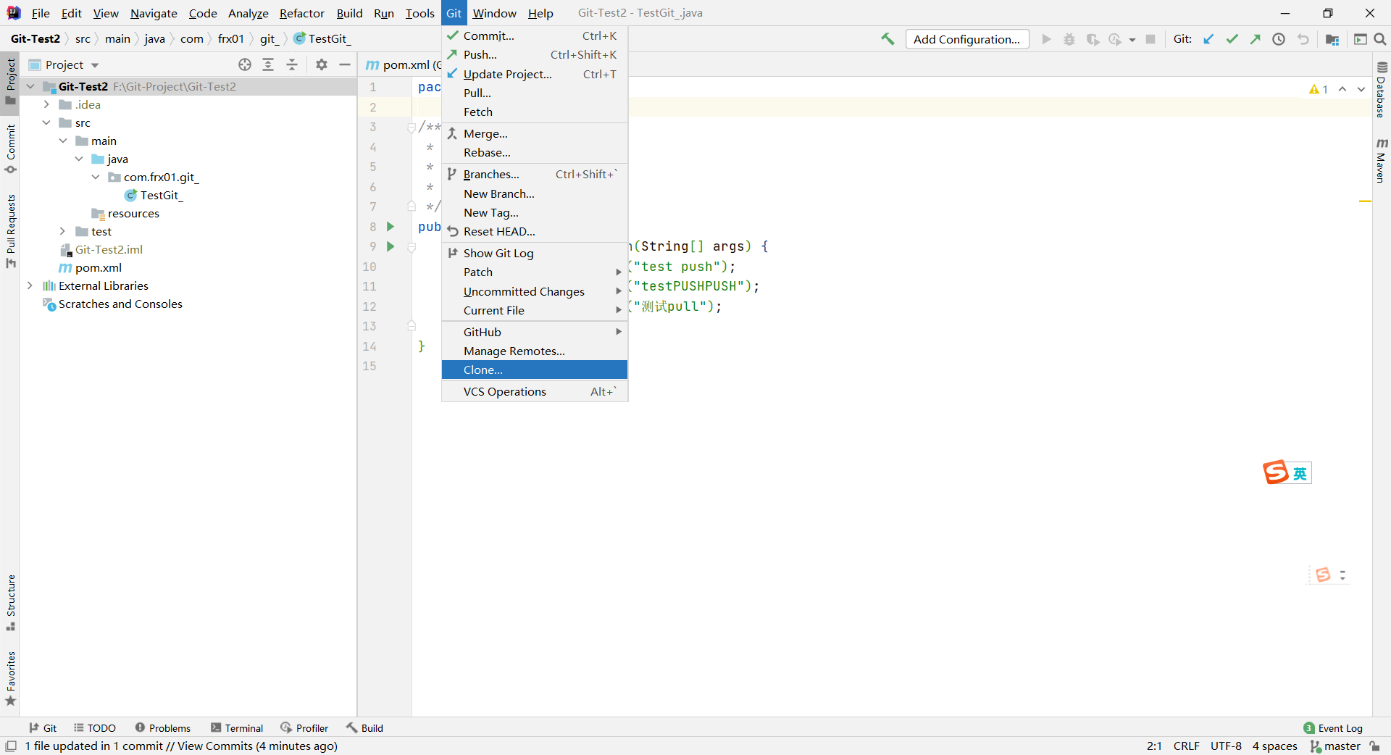
Task: Jump to previous highlighted error arrow
Action: [x=1342, y=89]
